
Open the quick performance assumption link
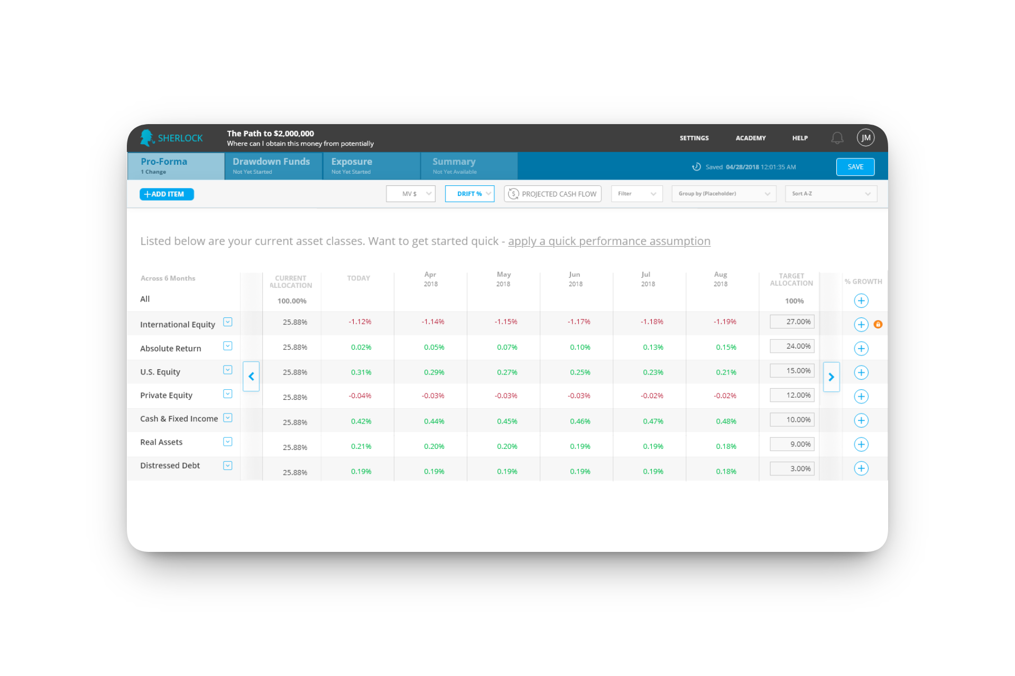coord(609,241)
